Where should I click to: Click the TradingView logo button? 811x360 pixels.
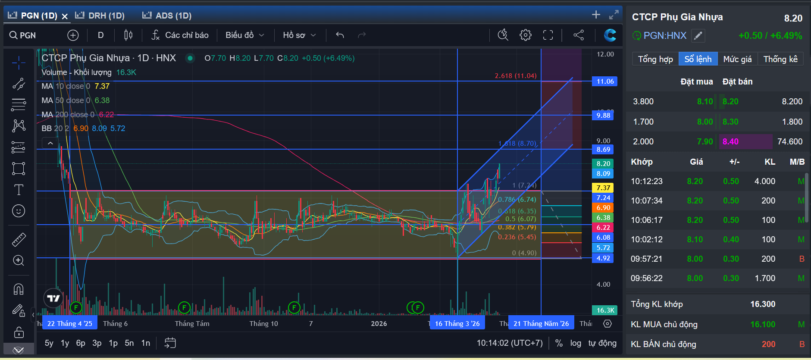(53, 298)
